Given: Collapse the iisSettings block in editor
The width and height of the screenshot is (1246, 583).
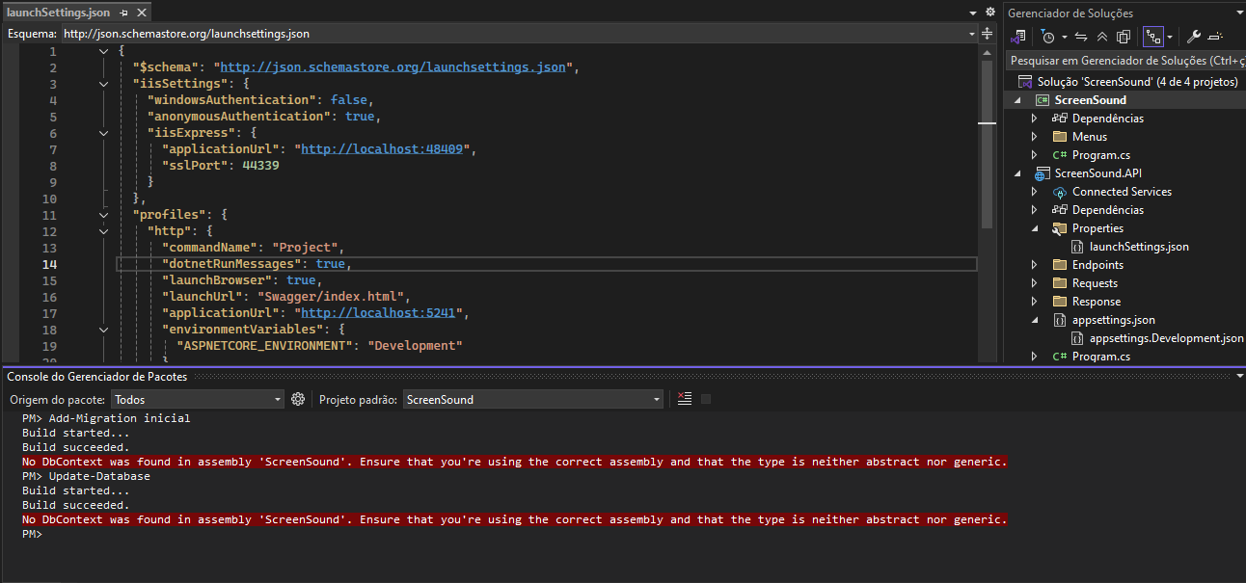Looking at the screenshot, I should (103, 84).
